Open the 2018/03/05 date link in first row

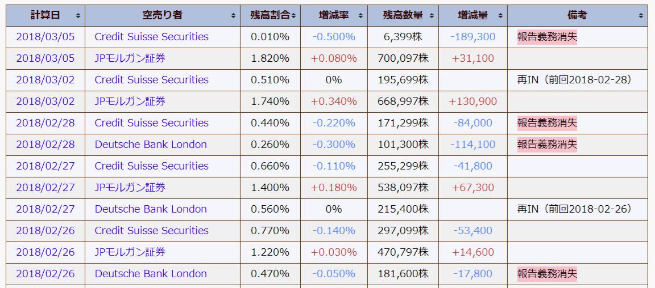[x=45, y=37]
